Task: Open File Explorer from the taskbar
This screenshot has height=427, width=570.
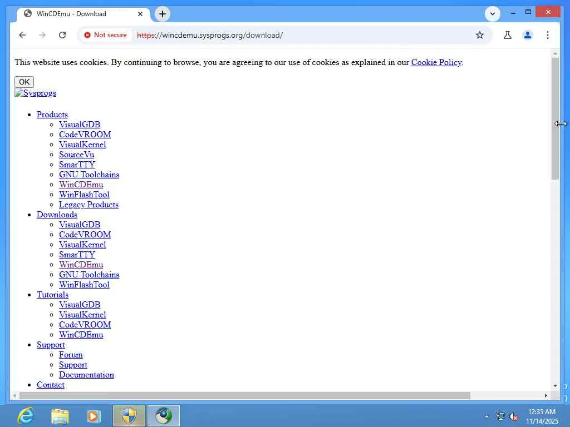Action: tap(60, 416)
